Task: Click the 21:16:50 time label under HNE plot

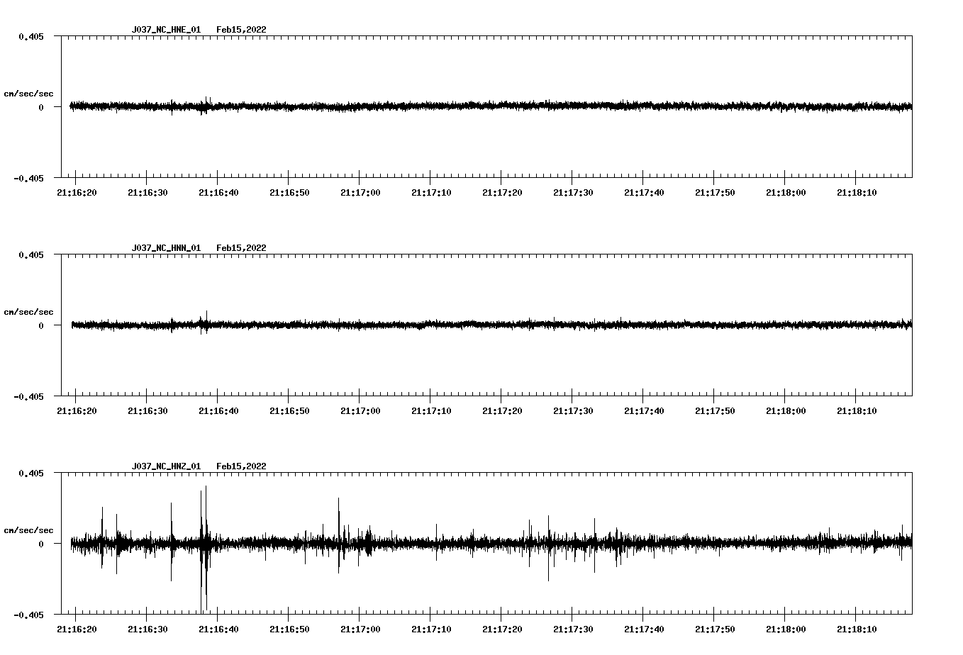Action: point(289,193)
